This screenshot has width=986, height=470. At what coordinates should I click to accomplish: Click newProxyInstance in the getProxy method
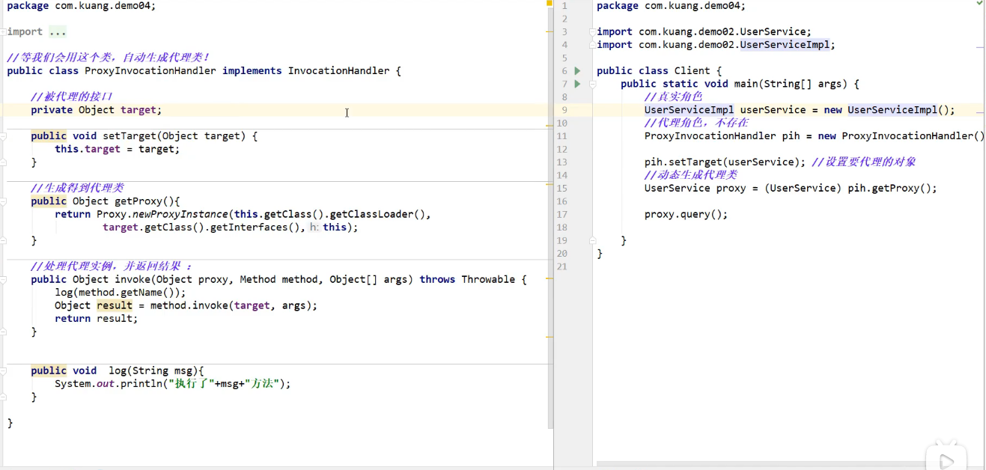tap(180, 215)
